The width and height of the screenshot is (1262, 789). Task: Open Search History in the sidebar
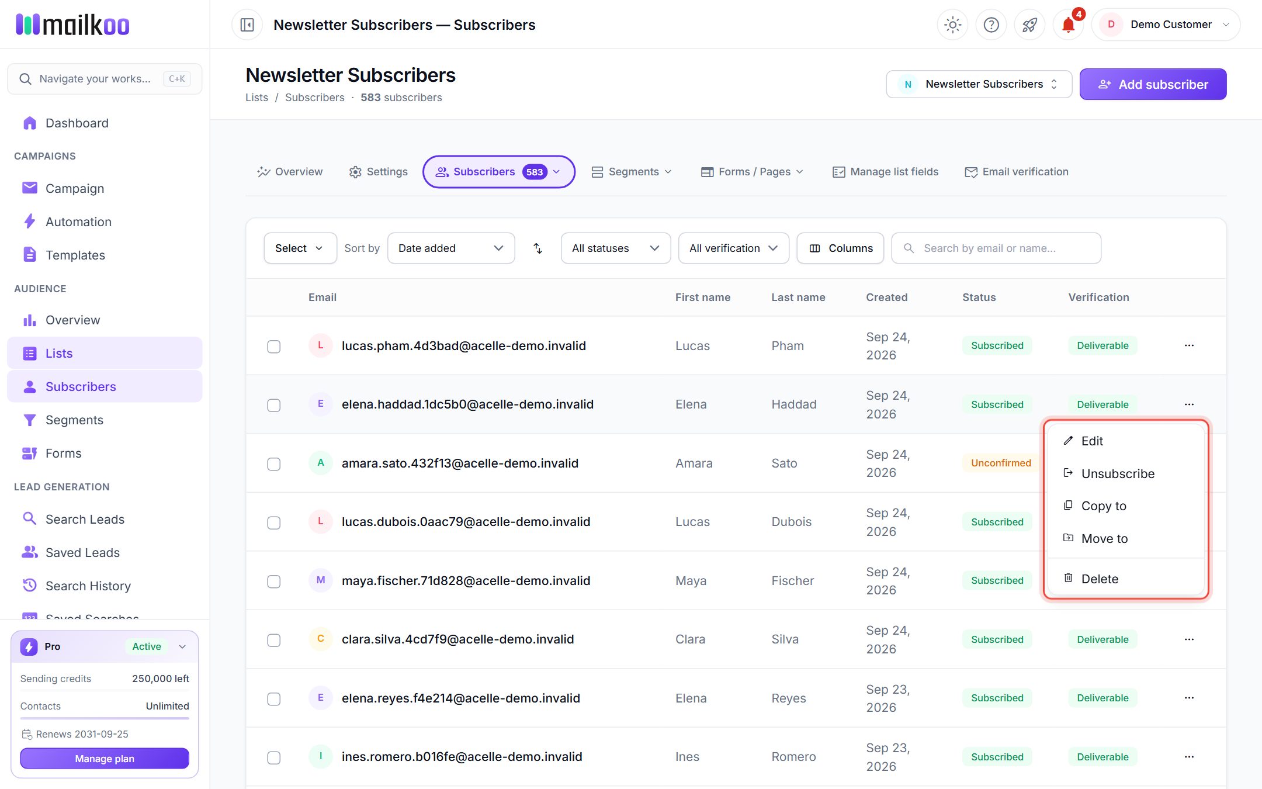click(105, 586)
